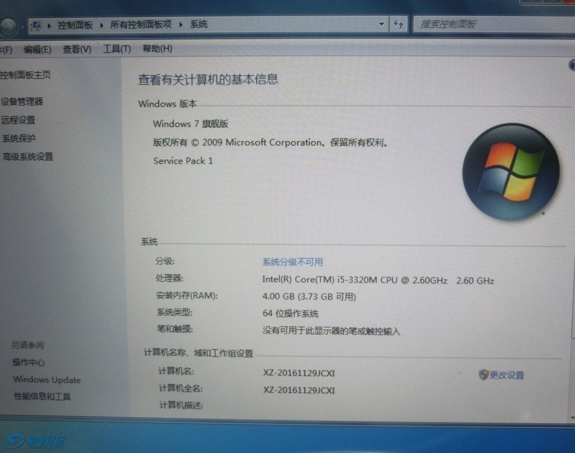Screen dimensions: 575x453
Task: Click the Intel(R) Core(TM) i5-3320M processor value
Action: (x=378, y=280)
